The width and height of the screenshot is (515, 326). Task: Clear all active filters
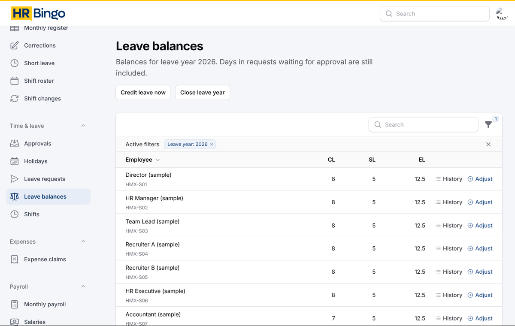point(488,144)
